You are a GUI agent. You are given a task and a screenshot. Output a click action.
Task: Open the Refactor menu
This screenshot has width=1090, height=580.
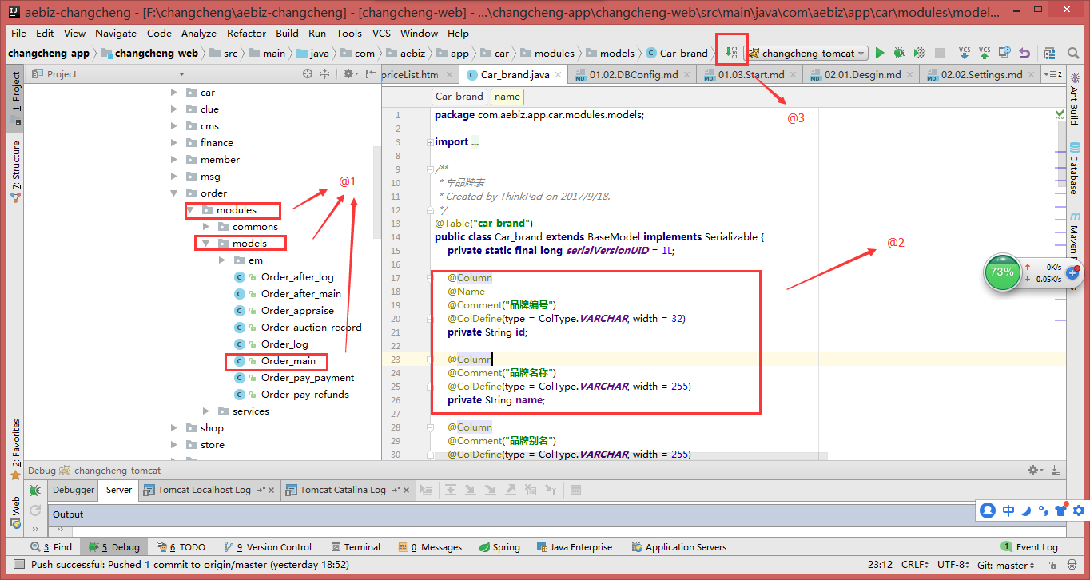tap(246, 33)
